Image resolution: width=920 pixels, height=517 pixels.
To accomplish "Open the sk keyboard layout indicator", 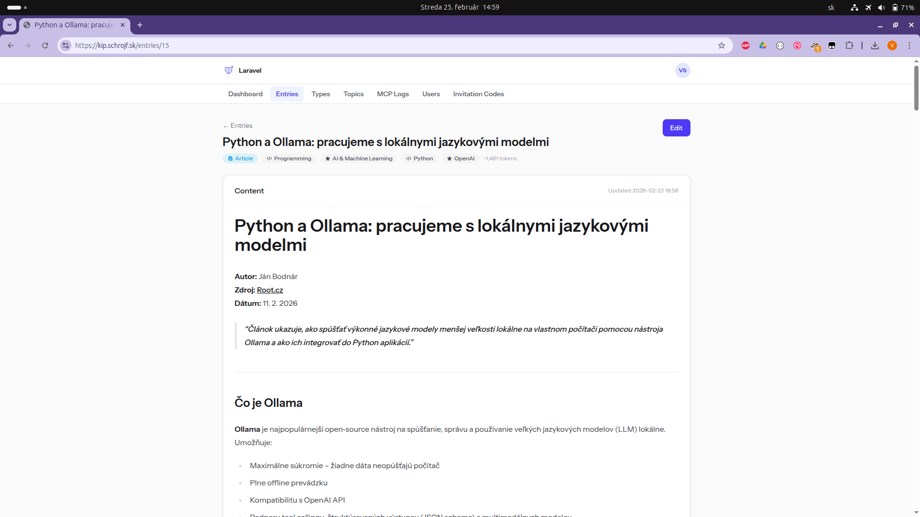I will click(x=831, y=7).
